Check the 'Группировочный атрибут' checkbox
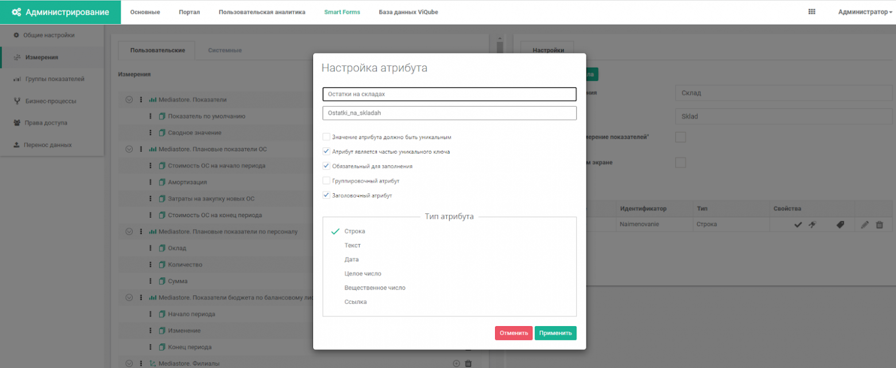The image size is (896, 368). coord(326,181)
